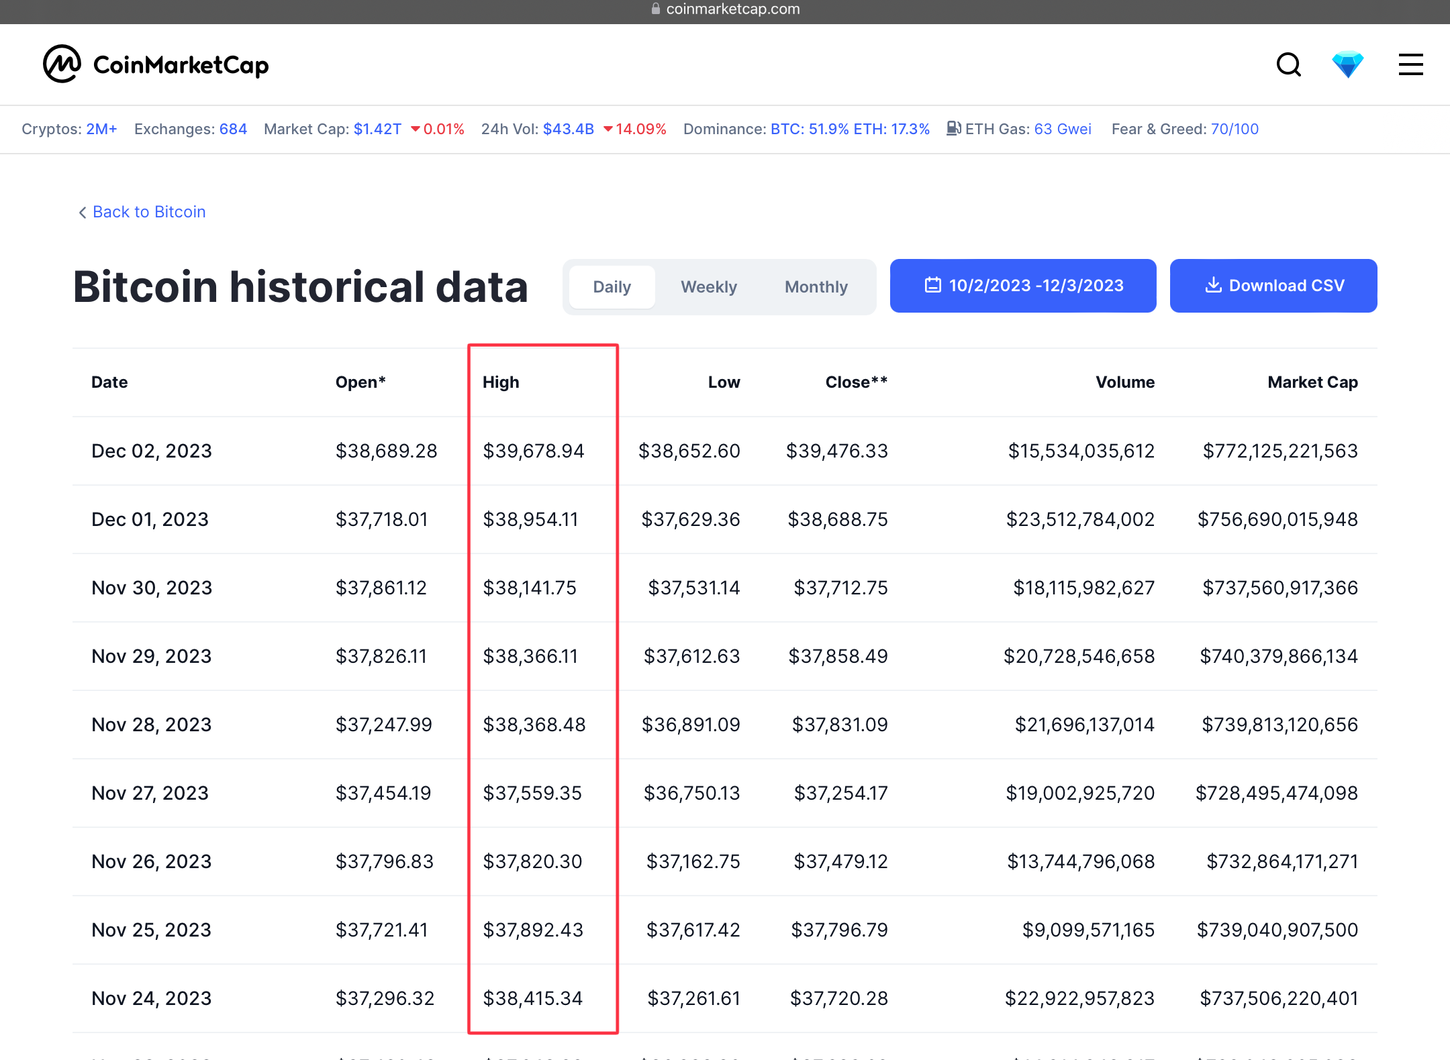
Task: Click the $37,861.12 open value
Action: [x=381, y=588]
